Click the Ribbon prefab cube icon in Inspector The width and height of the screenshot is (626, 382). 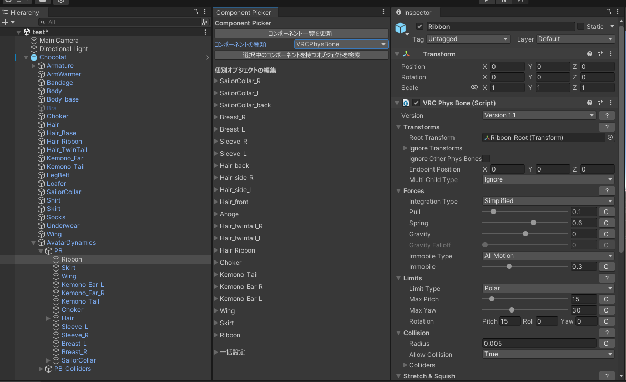click(x=401, y=26)
